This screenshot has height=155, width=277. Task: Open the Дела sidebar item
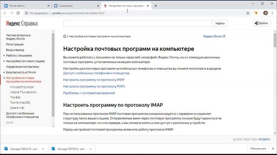click(10, 122)
